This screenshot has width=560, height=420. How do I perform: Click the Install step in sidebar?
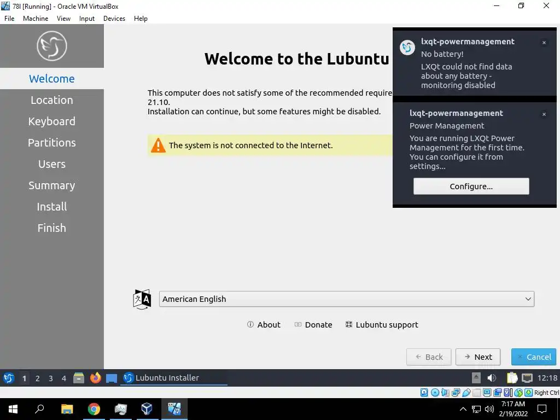click(52, 207)
